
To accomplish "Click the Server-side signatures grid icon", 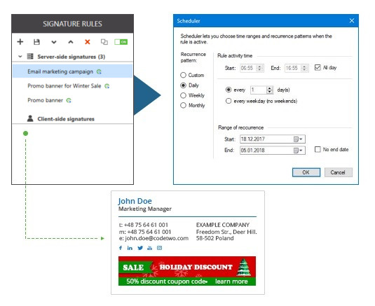I will click(30, 57).
